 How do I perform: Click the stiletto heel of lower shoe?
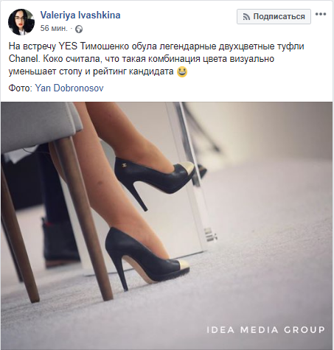[122, 273]
